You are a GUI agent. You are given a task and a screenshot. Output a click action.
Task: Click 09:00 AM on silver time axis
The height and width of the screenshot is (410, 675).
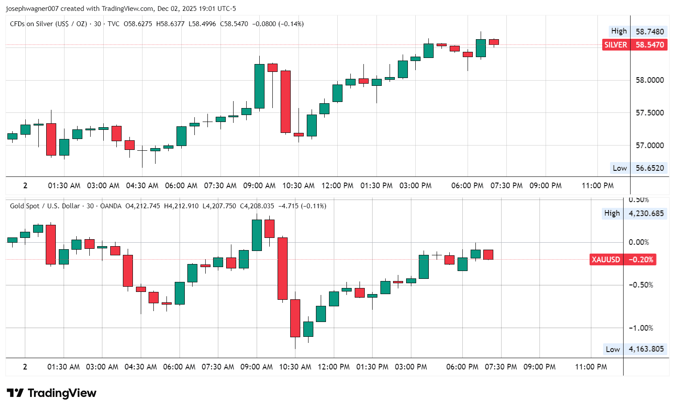(259, 186)
